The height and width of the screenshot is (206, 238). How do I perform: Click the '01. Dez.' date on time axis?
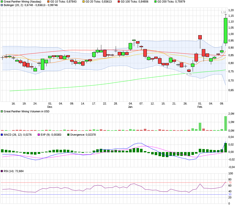pyautogui.click(x=50, y=105)
